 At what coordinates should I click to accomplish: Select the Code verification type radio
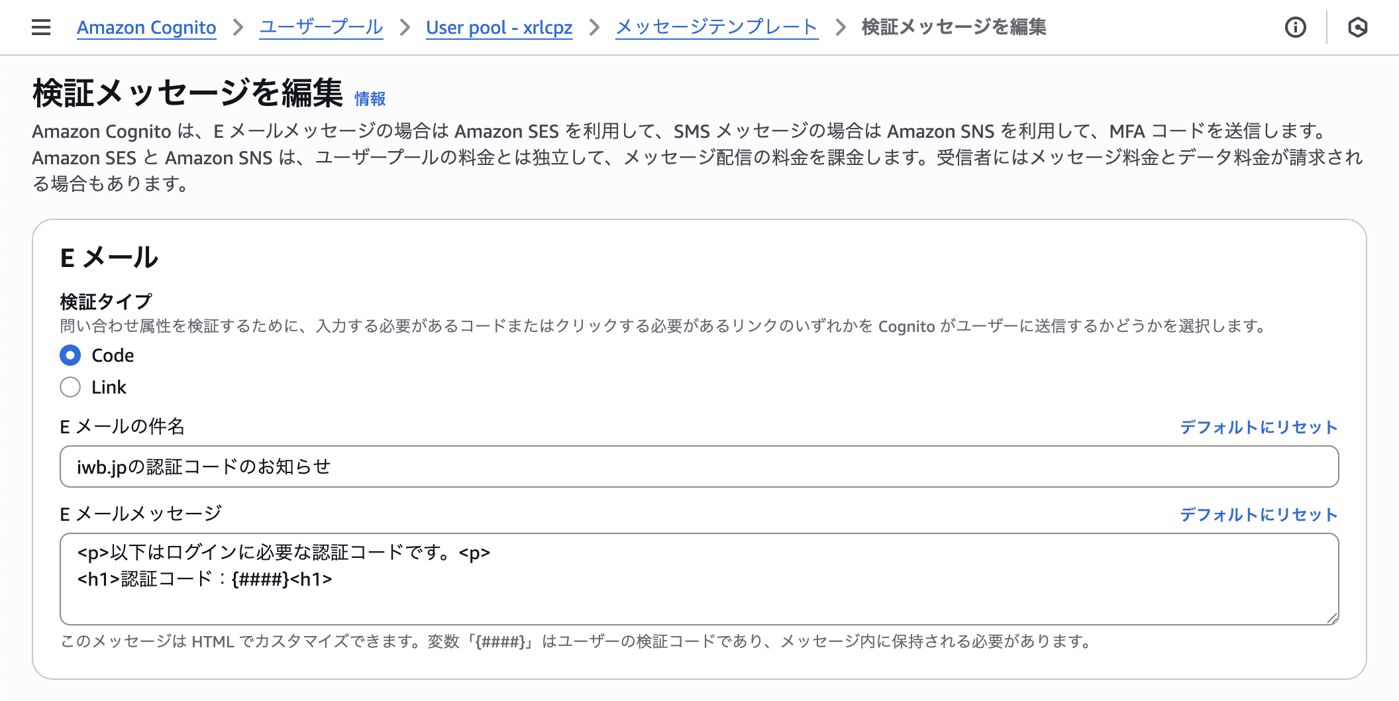70,355
